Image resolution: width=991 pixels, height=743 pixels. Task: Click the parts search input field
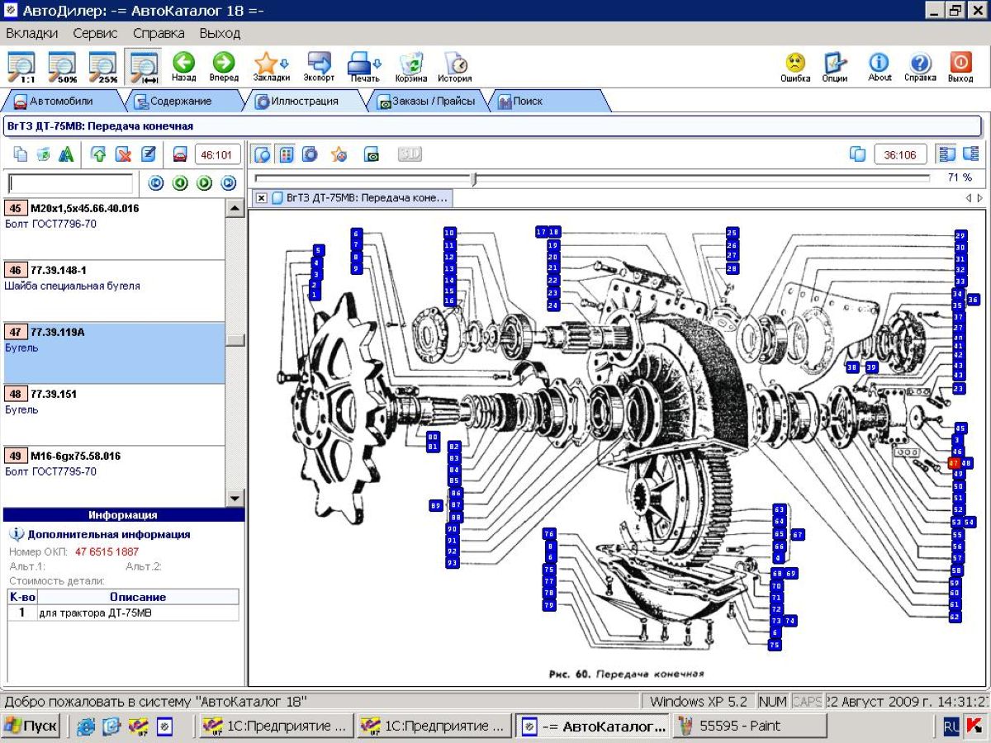(x=70, y=183)
